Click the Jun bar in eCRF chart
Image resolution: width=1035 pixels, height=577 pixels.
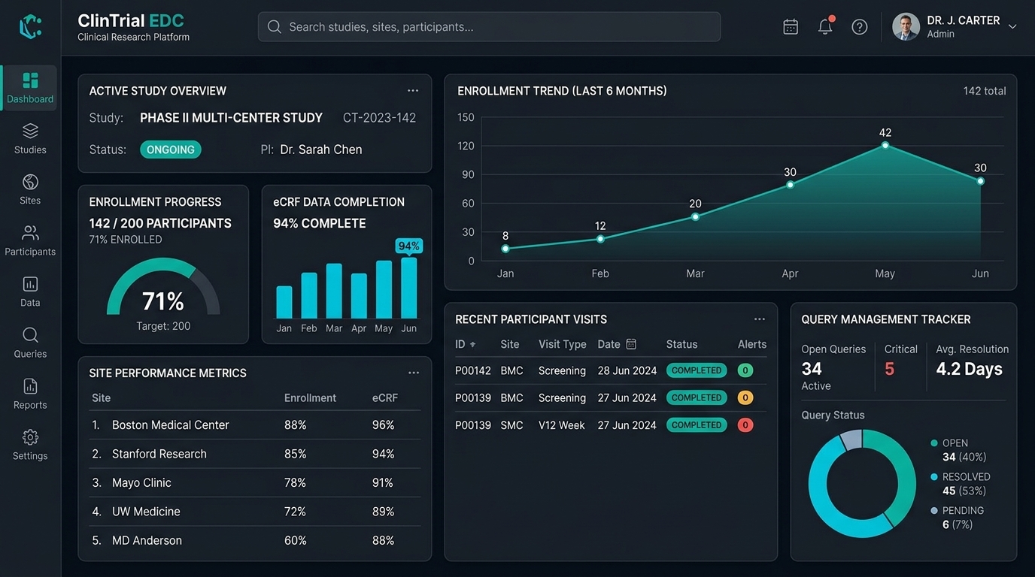(x=409, y=288)
